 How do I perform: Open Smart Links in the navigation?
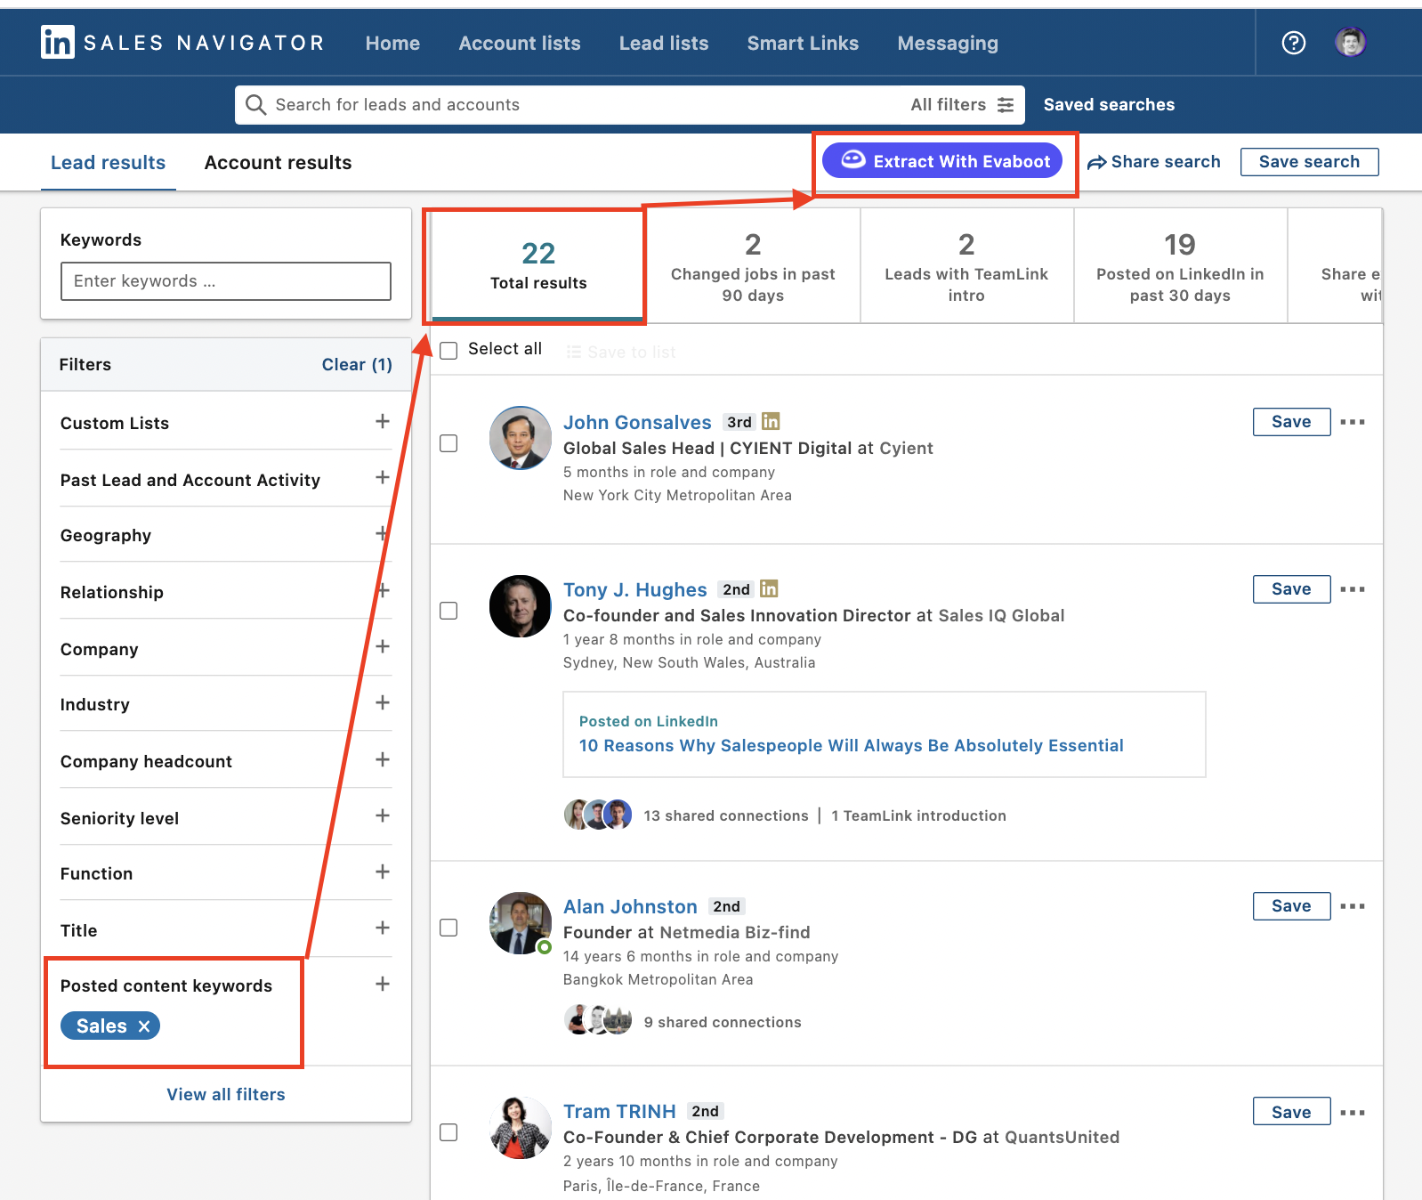tap(803, 43)
